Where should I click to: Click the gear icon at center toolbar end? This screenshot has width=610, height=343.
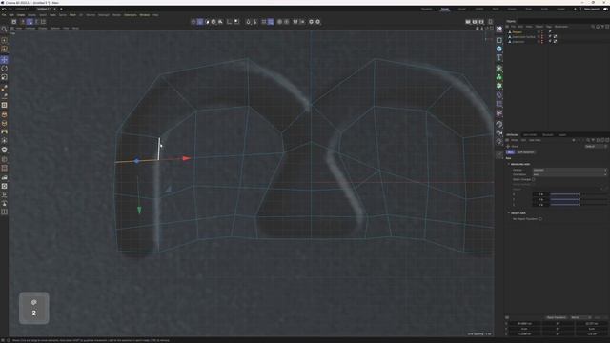[x=317, y=22]
